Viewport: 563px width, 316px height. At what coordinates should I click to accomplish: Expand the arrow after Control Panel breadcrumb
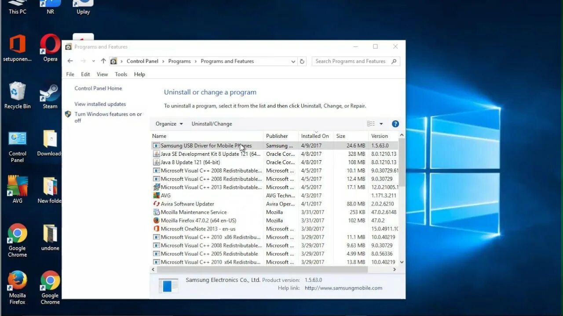[163, 61]
